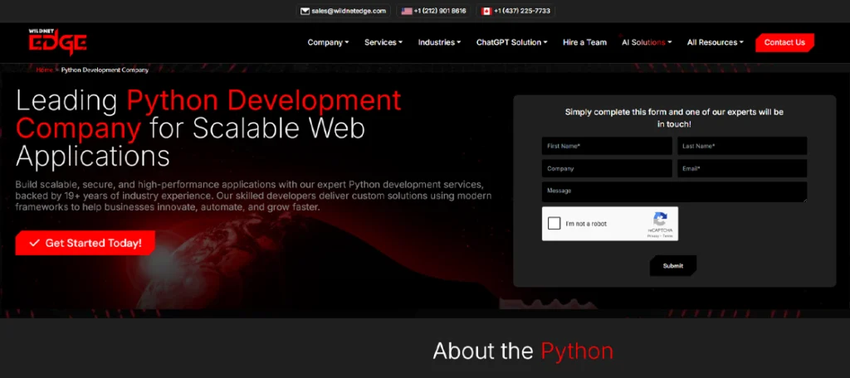Click the Contact Us button
The height and width of the screenshot is (378, 850).
click(784, 42)
